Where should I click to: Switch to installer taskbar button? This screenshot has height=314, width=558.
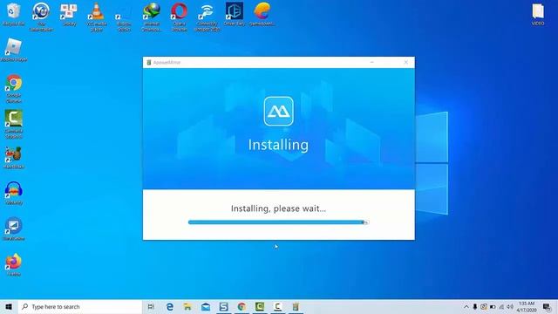pos(296,306)
